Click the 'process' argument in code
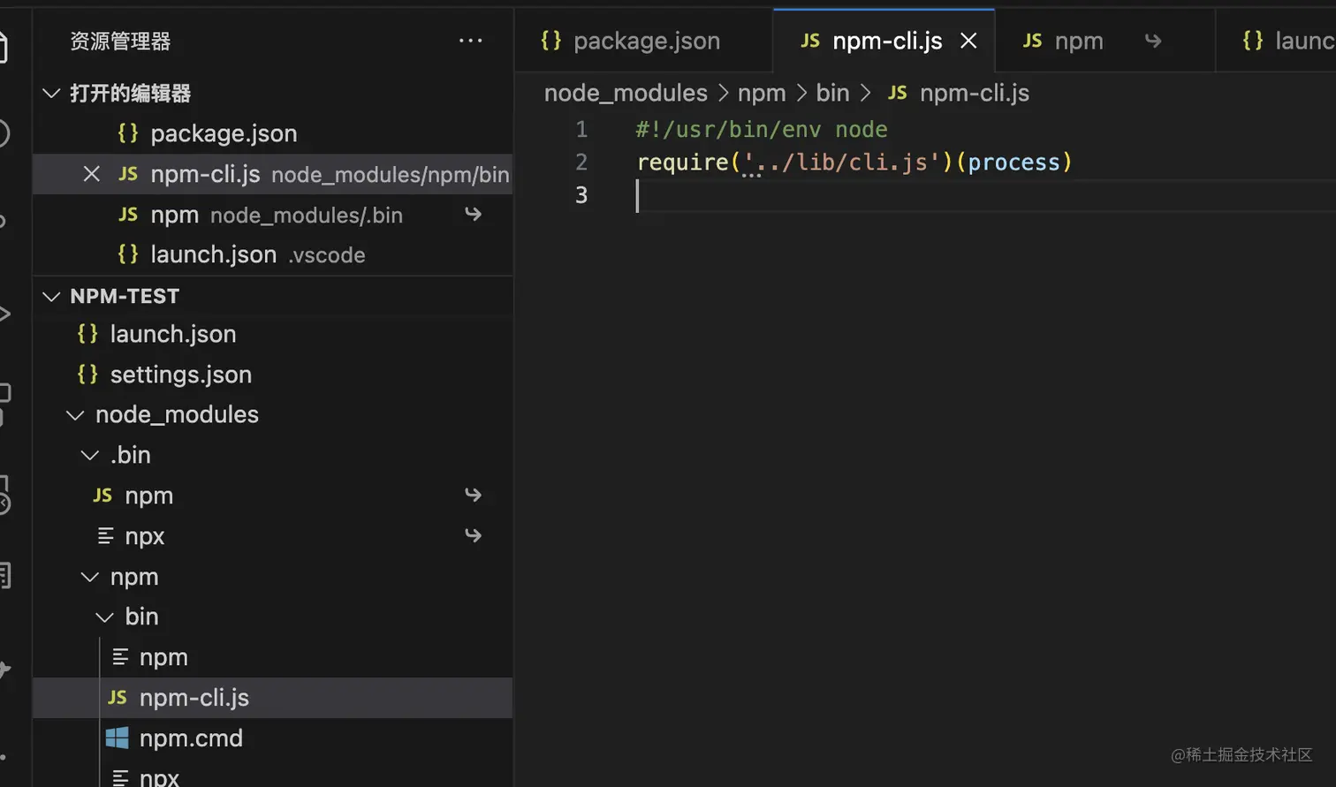The height and width of the screenshot is (787, 1336). point(1013,162)
